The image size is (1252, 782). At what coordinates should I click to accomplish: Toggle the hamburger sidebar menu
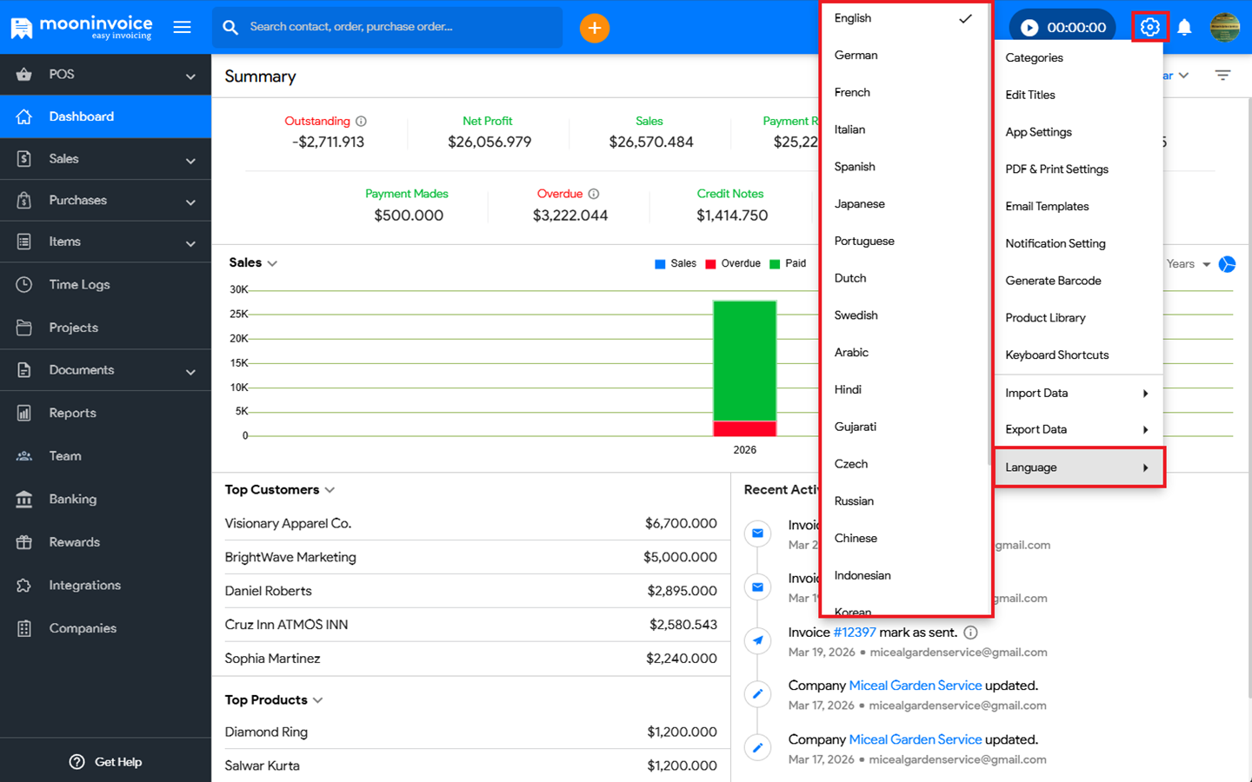point(182,27)
